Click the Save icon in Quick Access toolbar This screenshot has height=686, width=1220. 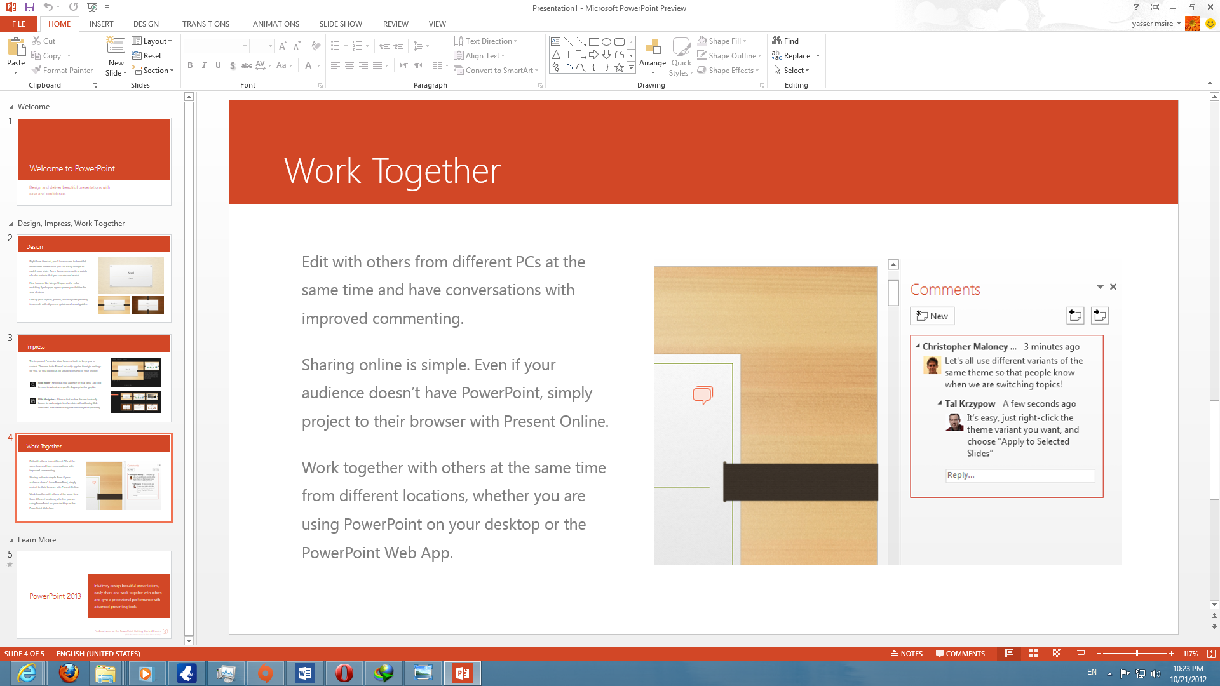30,7
